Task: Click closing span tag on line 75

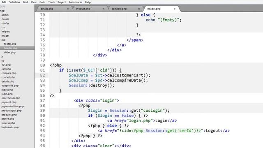Action: (135, 40)
